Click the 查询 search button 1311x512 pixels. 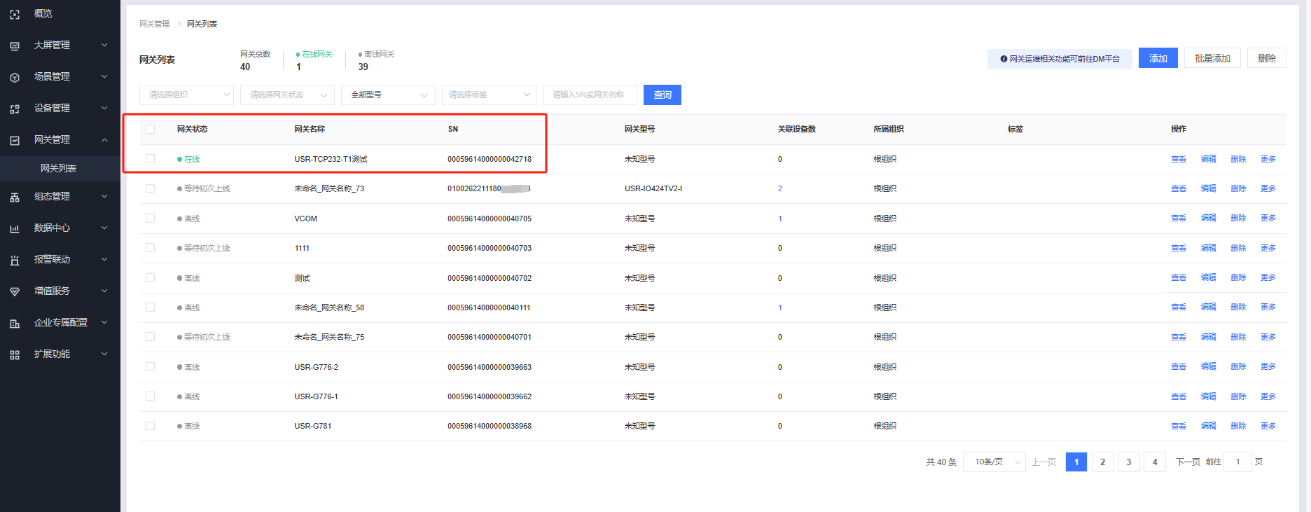pyautogui.click(x=662, y=95)
